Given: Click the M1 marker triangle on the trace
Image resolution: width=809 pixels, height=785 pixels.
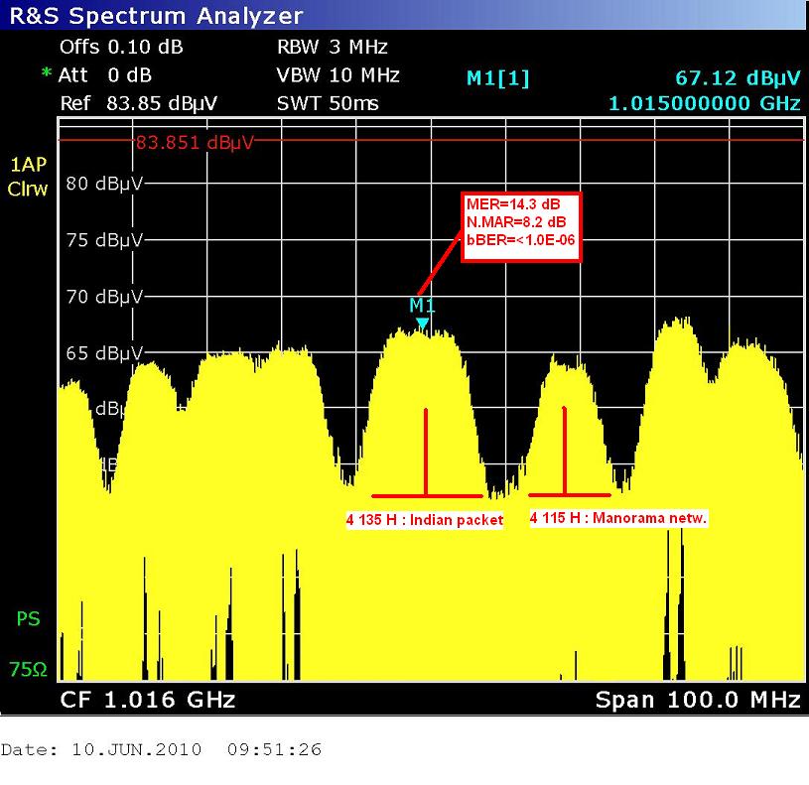Looking at the screenshot, I should (x=423, y=324).
